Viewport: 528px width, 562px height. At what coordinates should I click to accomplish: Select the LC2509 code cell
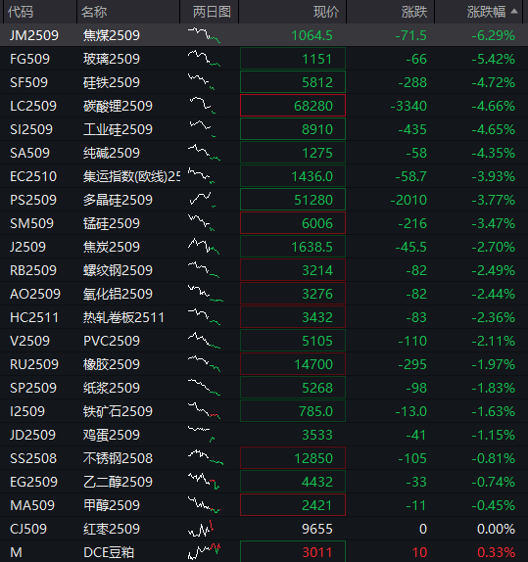[x=33, y=106]
